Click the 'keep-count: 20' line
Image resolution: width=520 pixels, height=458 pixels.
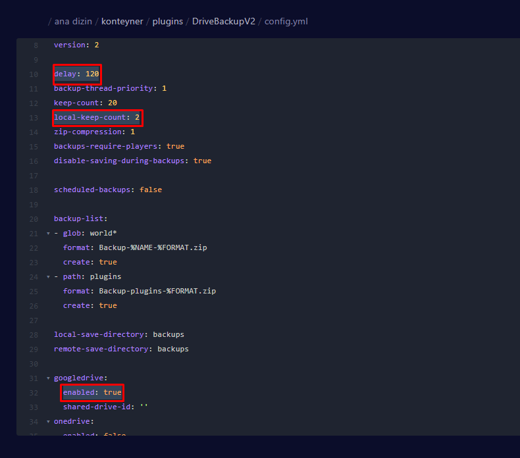click(85, 103)
